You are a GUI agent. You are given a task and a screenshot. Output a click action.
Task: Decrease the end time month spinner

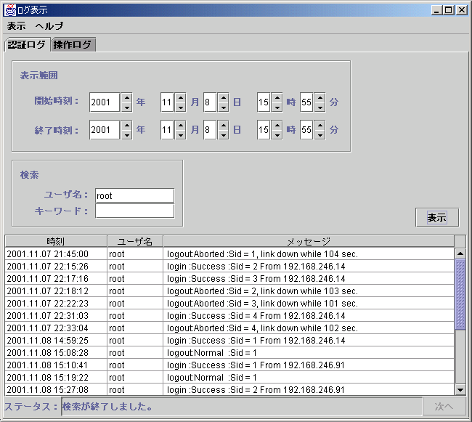181,135
